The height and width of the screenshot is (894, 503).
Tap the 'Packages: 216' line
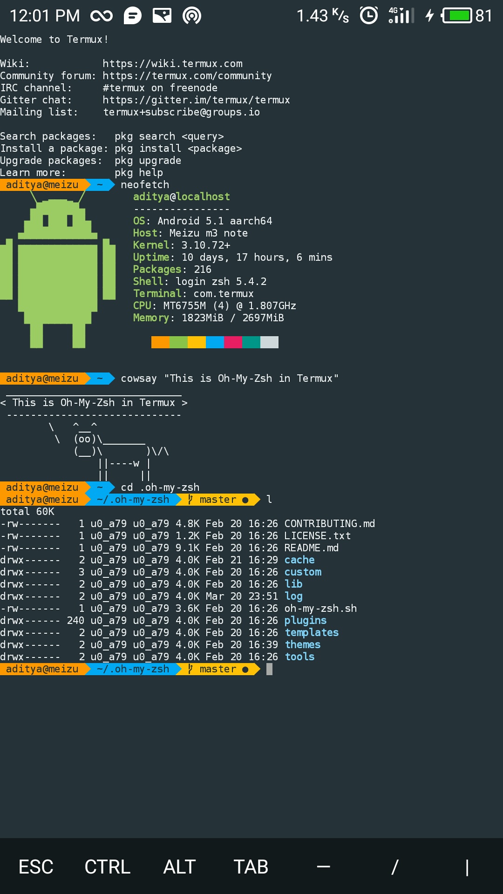[x=172, y=270]
